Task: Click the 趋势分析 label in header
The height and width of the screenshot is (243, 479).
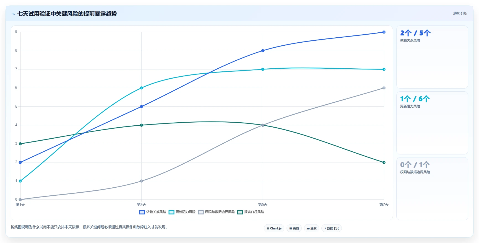Action: click(460, 13)
